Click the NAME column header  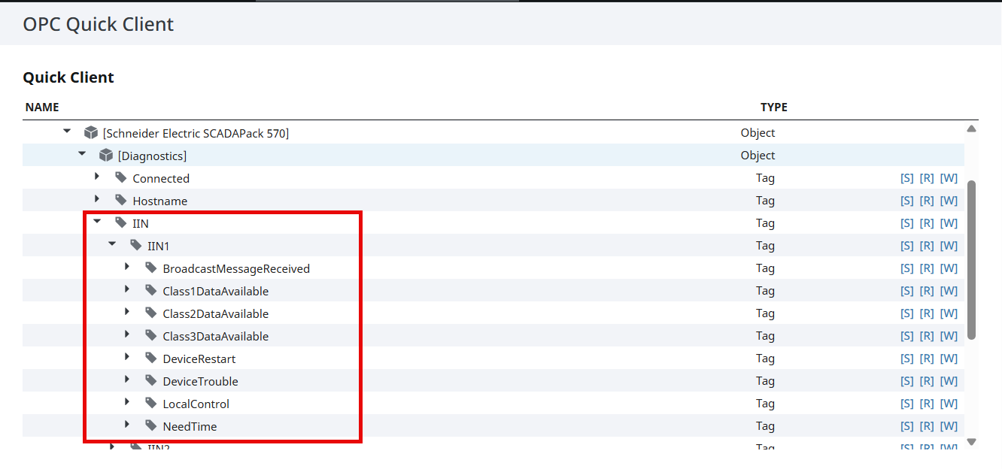click(42, 107)
